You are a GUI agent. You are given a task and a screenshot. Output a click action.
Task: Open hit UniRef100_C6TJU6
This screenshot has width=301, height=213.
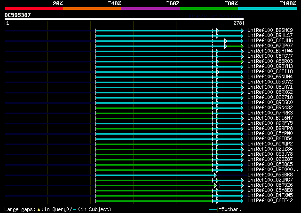270,41
